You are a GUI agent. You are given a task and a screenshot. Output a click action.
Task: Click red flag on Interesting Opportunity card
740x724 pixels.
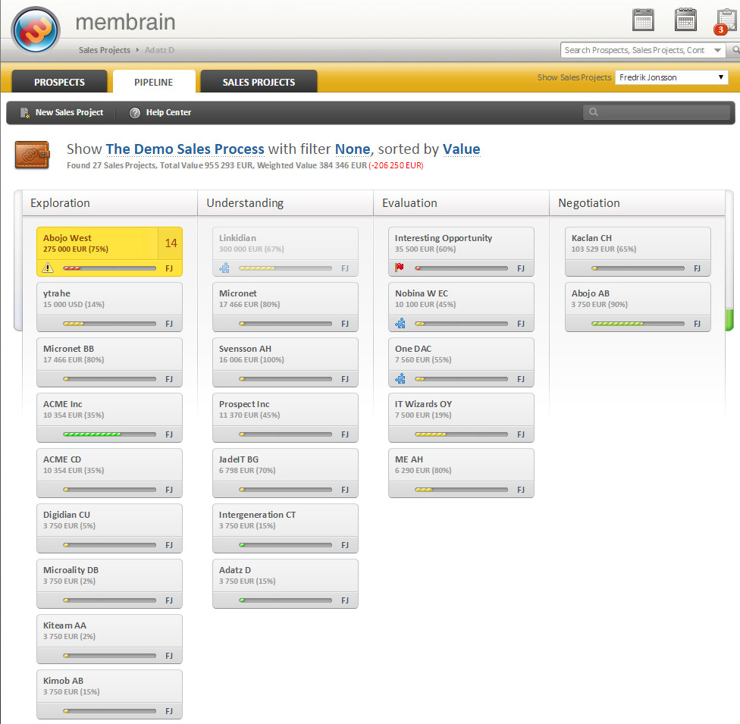click(x=400, y=268)
